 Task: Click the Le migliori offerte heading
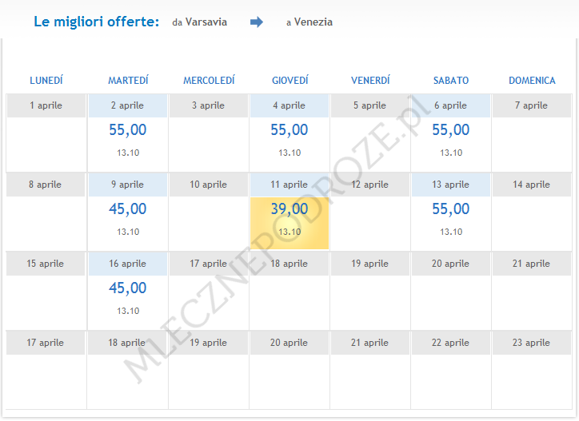96,22
